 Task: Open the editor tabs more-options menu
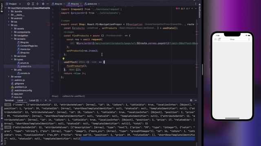click(x=196, y=4)
